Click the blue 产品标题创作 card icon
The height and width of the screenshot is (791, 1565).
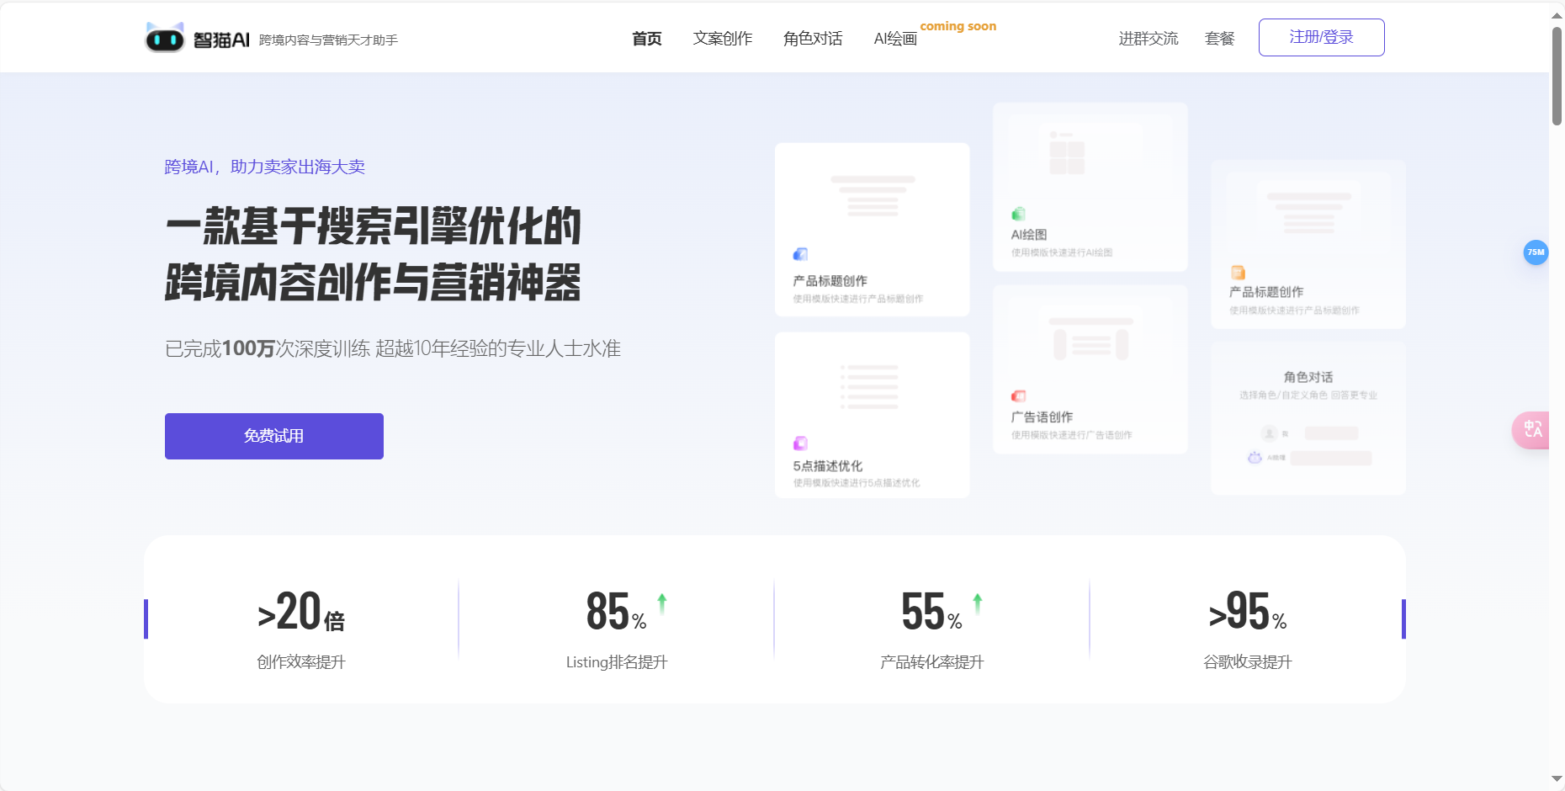[x=799, y=253]
